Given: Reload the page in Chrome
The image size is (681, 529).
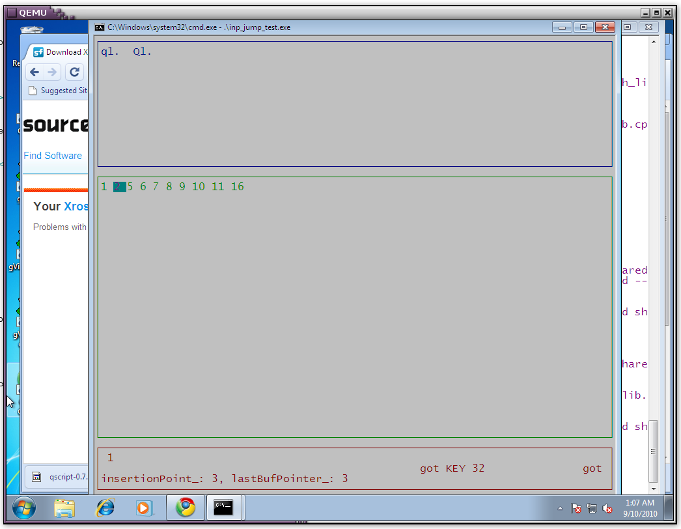Looking at the screenshot, I should pyautogui.click(x=74, y=72).
